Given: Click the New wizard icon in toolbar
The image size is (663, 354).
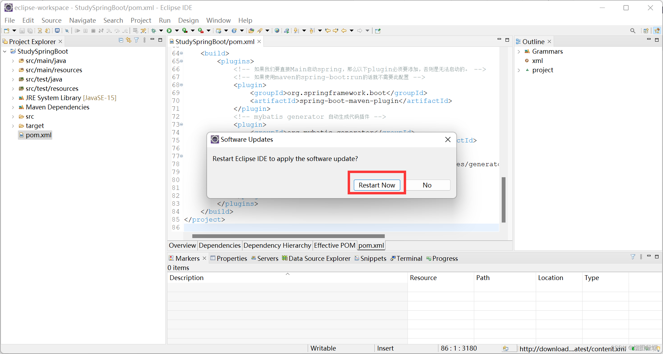Looking at the screenshot, I should 7,31.
